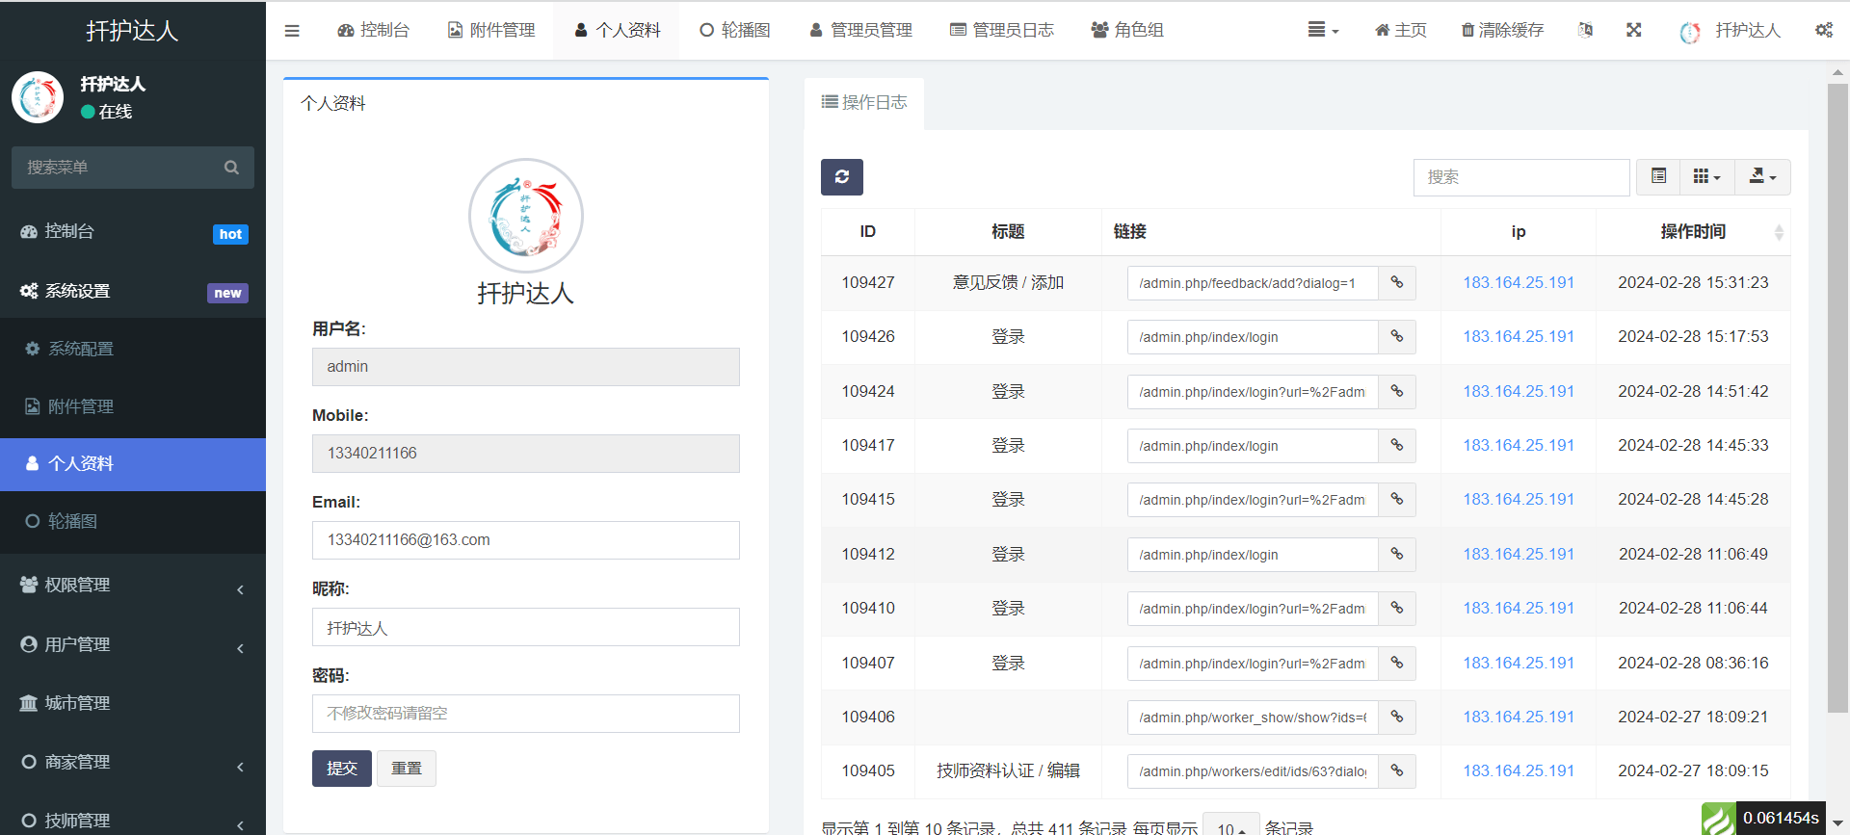Click the Email input field

(525, 540)
